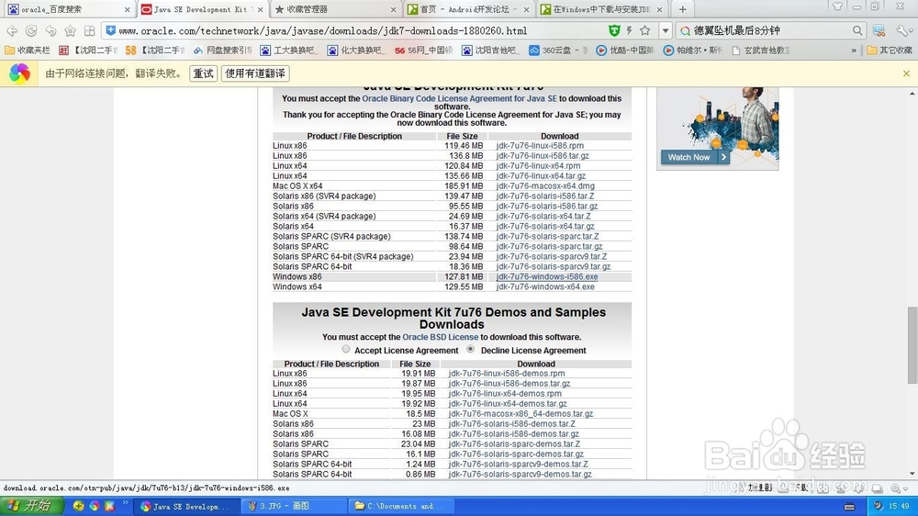Screen dimensions: 918x516
Task: Switch to the Android开发论坛 tab
Action: click(469, 9)
